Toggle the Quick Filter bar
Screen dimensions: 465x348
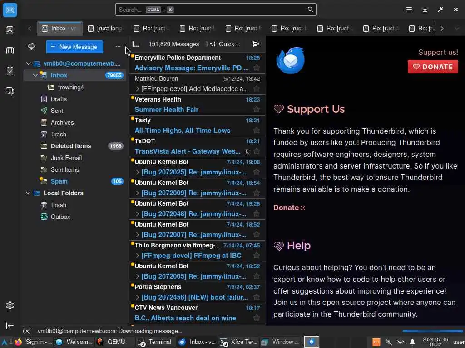pos(225,44)
